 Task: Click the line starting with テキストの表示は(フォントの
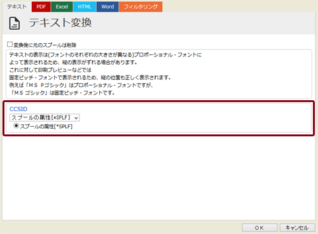[x=105, y=55]
